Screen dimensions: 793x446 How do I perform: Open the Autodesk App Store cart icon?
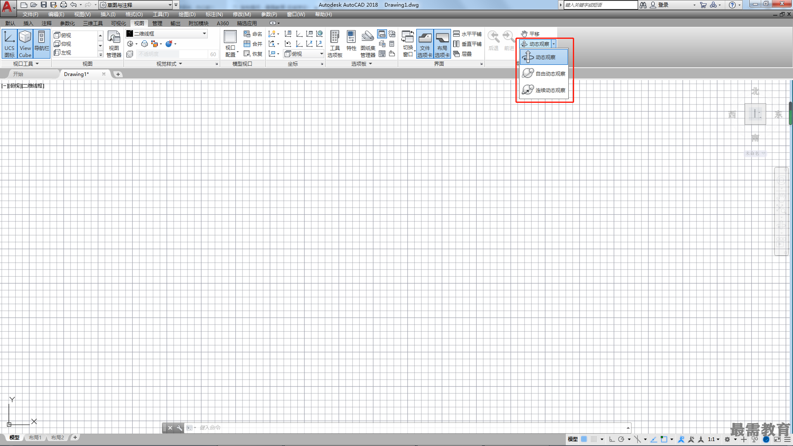(703, 5)
